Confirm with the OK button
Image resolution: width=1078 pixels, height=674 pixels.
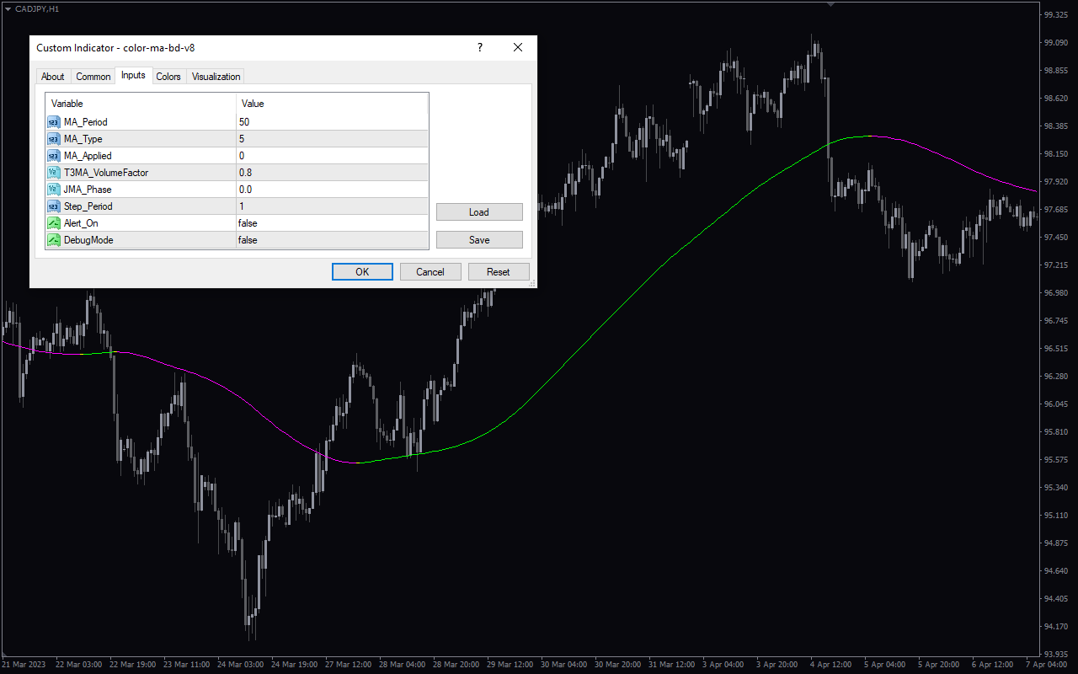tap(362, 272)
